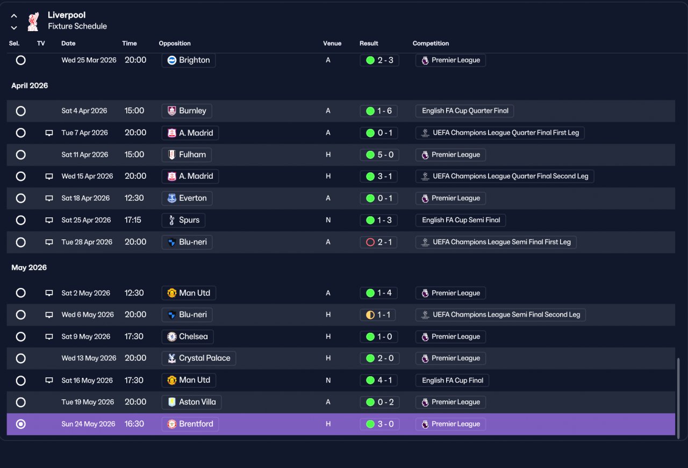Screen dimensions: 688x468
Task: Sort fixtures by the Competition column header
Action: [x=431, y=43]
